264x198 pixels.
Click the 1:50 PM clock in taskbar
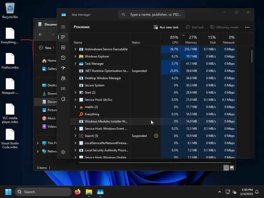point(247,190)
